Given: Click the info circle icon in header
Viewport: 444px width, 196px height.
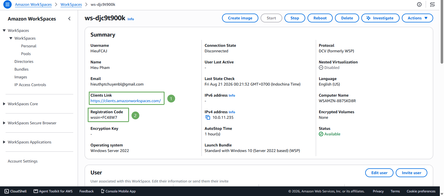Looking at the screenshot, I should [419, 4].
